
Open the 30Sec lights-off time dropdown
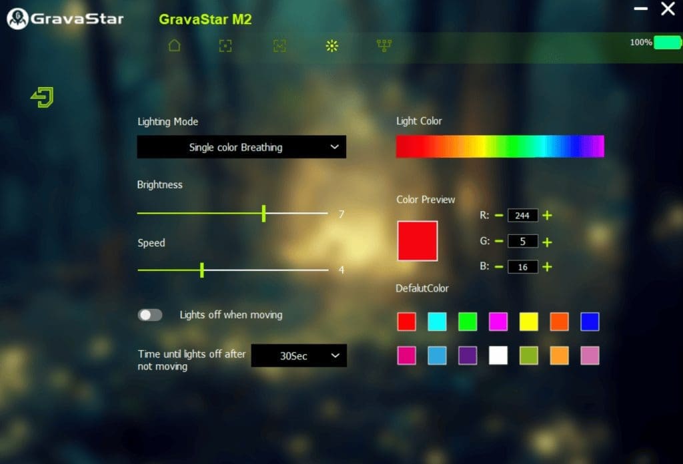[299, 355]
